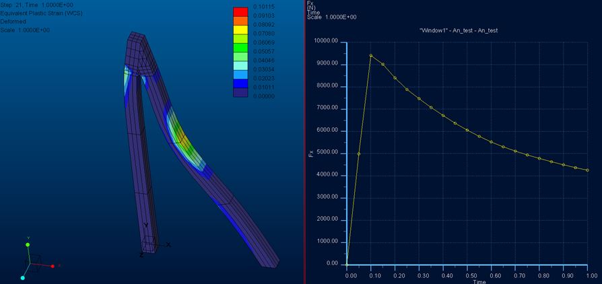
Task: Click the 'Equivalent Plastic Strain (WCS)' label
Action: 42,13
